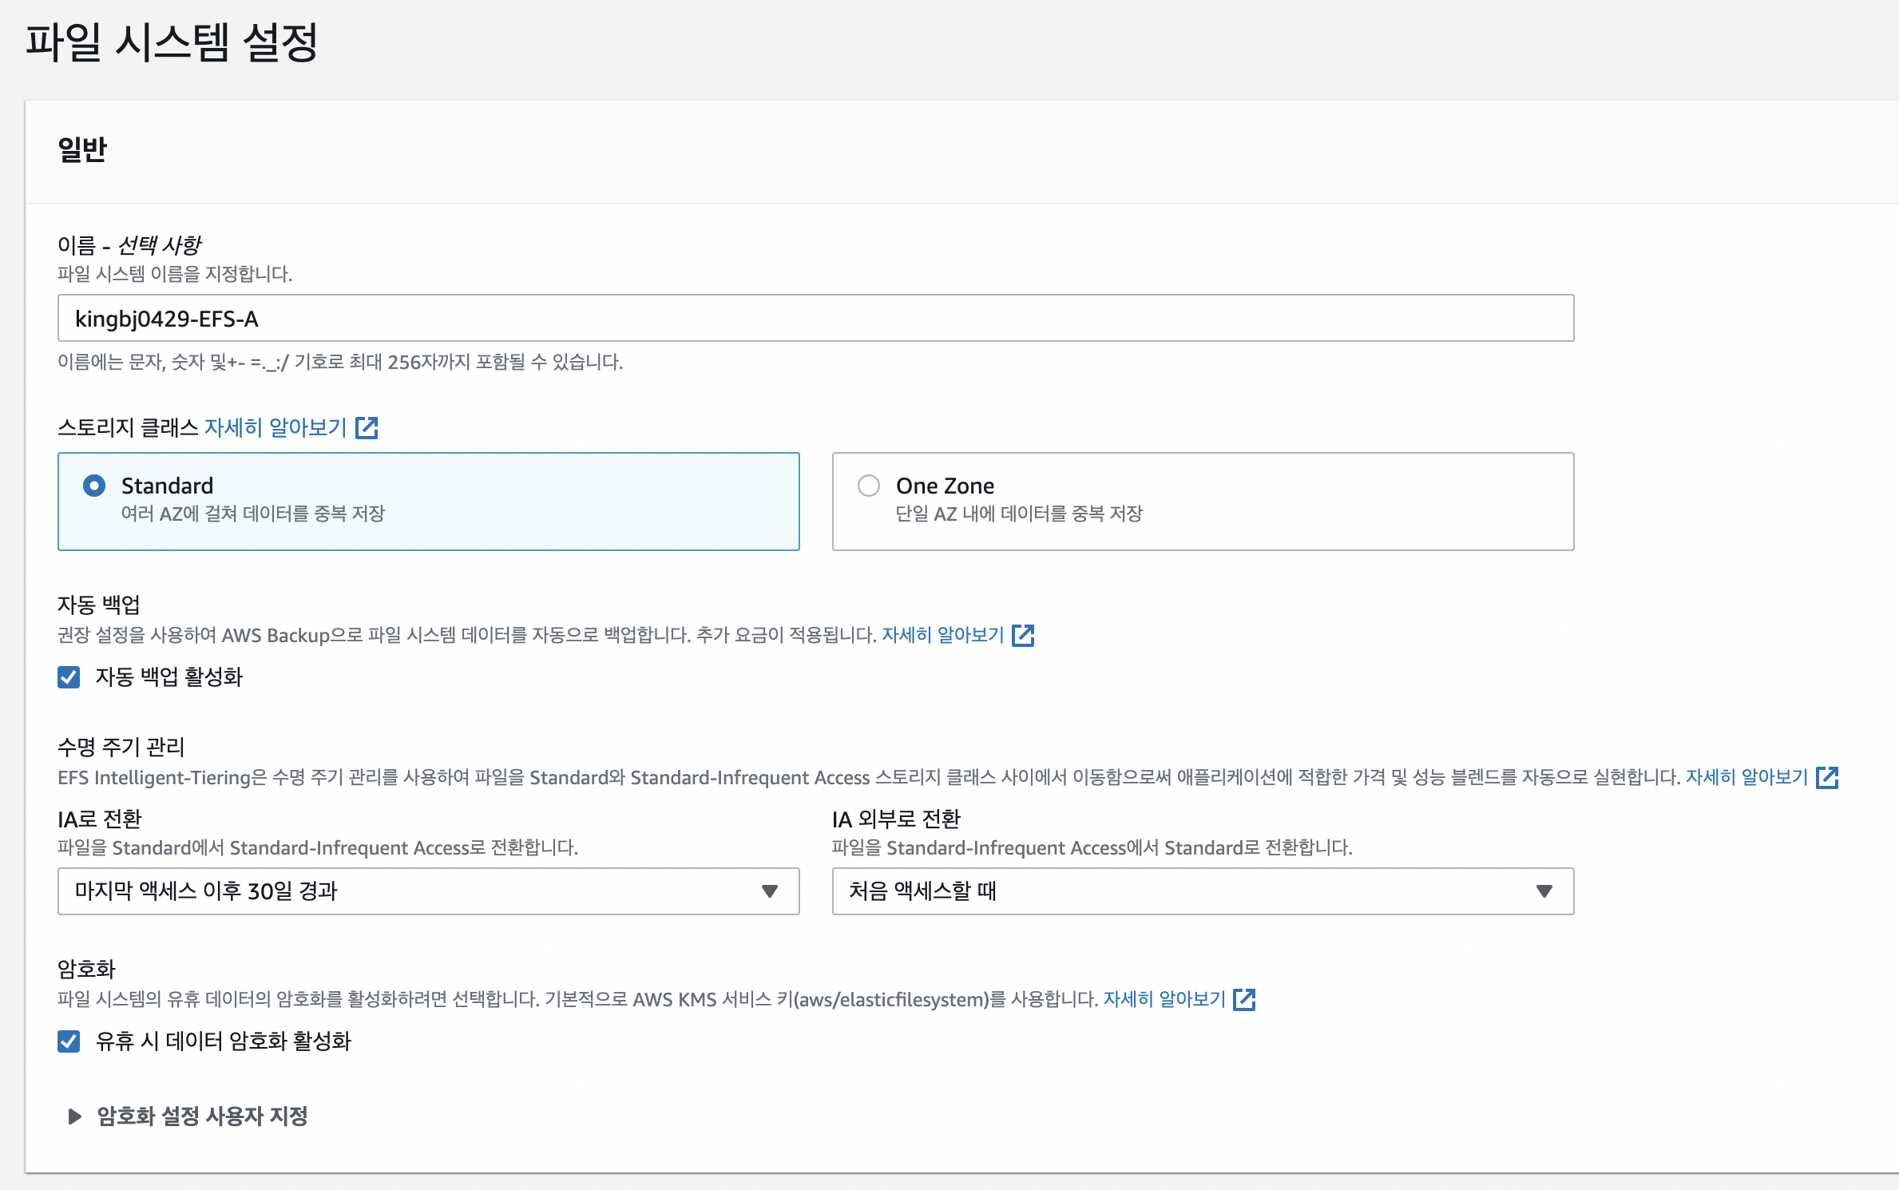Toggle the 자동 백업 활성화 checkbox
Screen dimensions: 1899x1190
coord(69,678)
